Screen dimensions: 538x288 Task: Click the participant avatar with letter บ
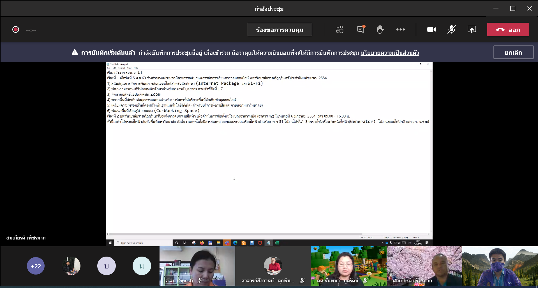pyautogui.click(x=107, y=266)
